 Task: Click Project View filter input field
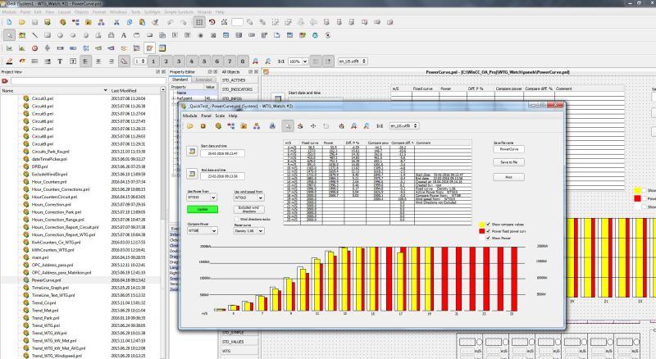click(87, 81)
